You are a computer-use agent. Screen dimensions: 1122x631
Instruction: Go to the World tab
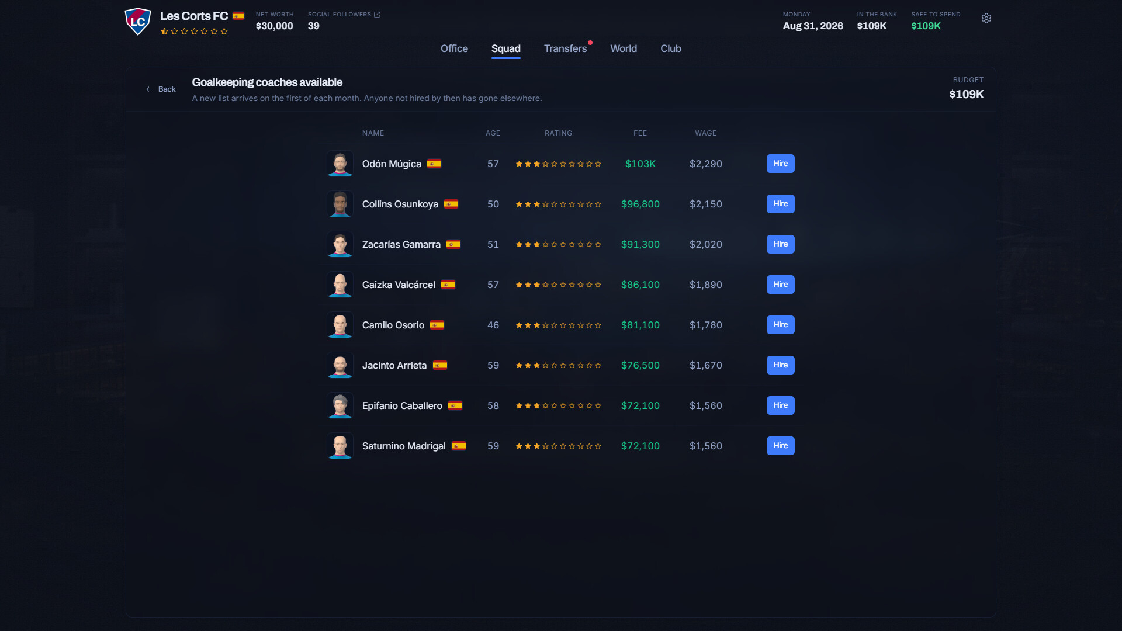[x=624, y=48]
